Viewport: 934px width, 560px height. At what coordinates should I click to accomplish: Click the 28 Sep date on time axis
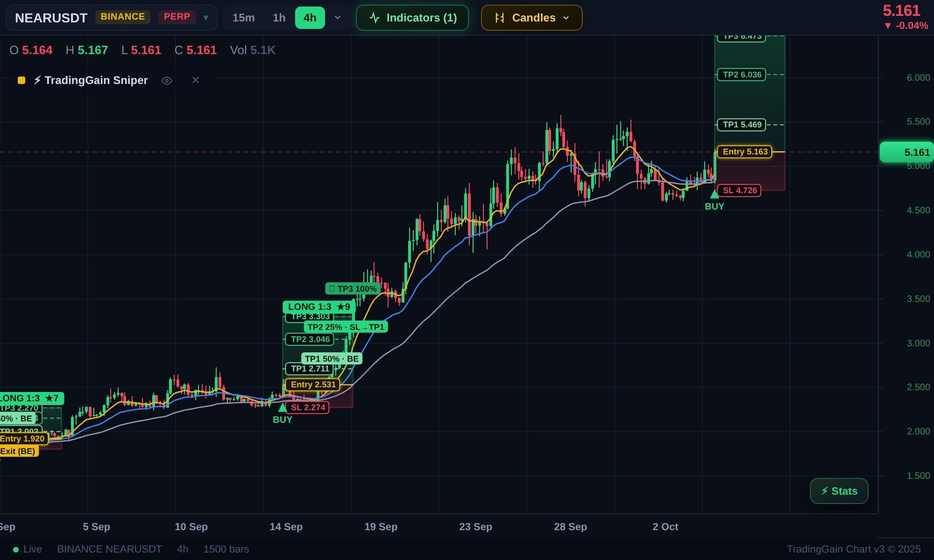coord(570,526)
